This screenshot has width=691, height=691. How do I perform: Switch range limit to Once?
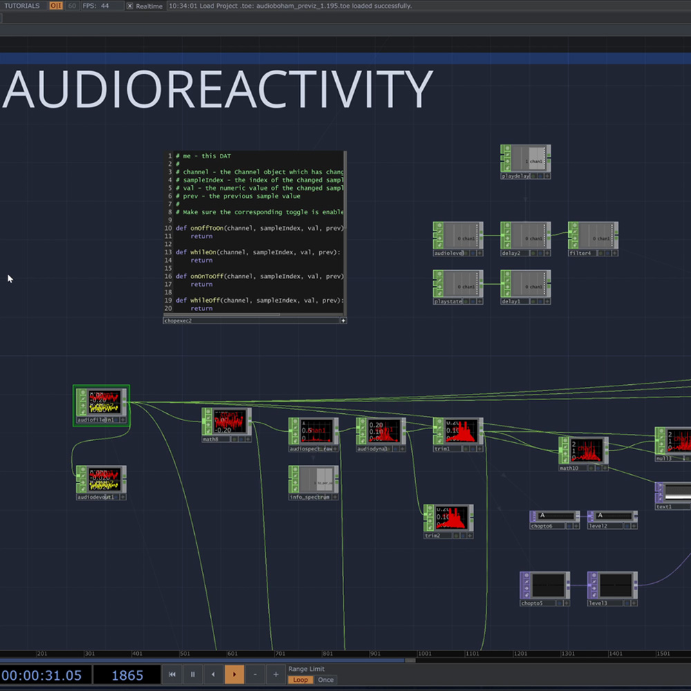click(x=325, y=680)
